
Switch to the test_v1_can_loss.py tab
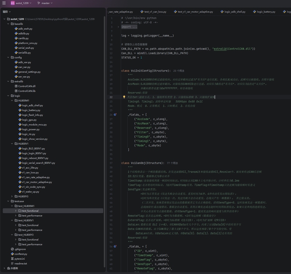pyautogui.click(x=155, y=12)
